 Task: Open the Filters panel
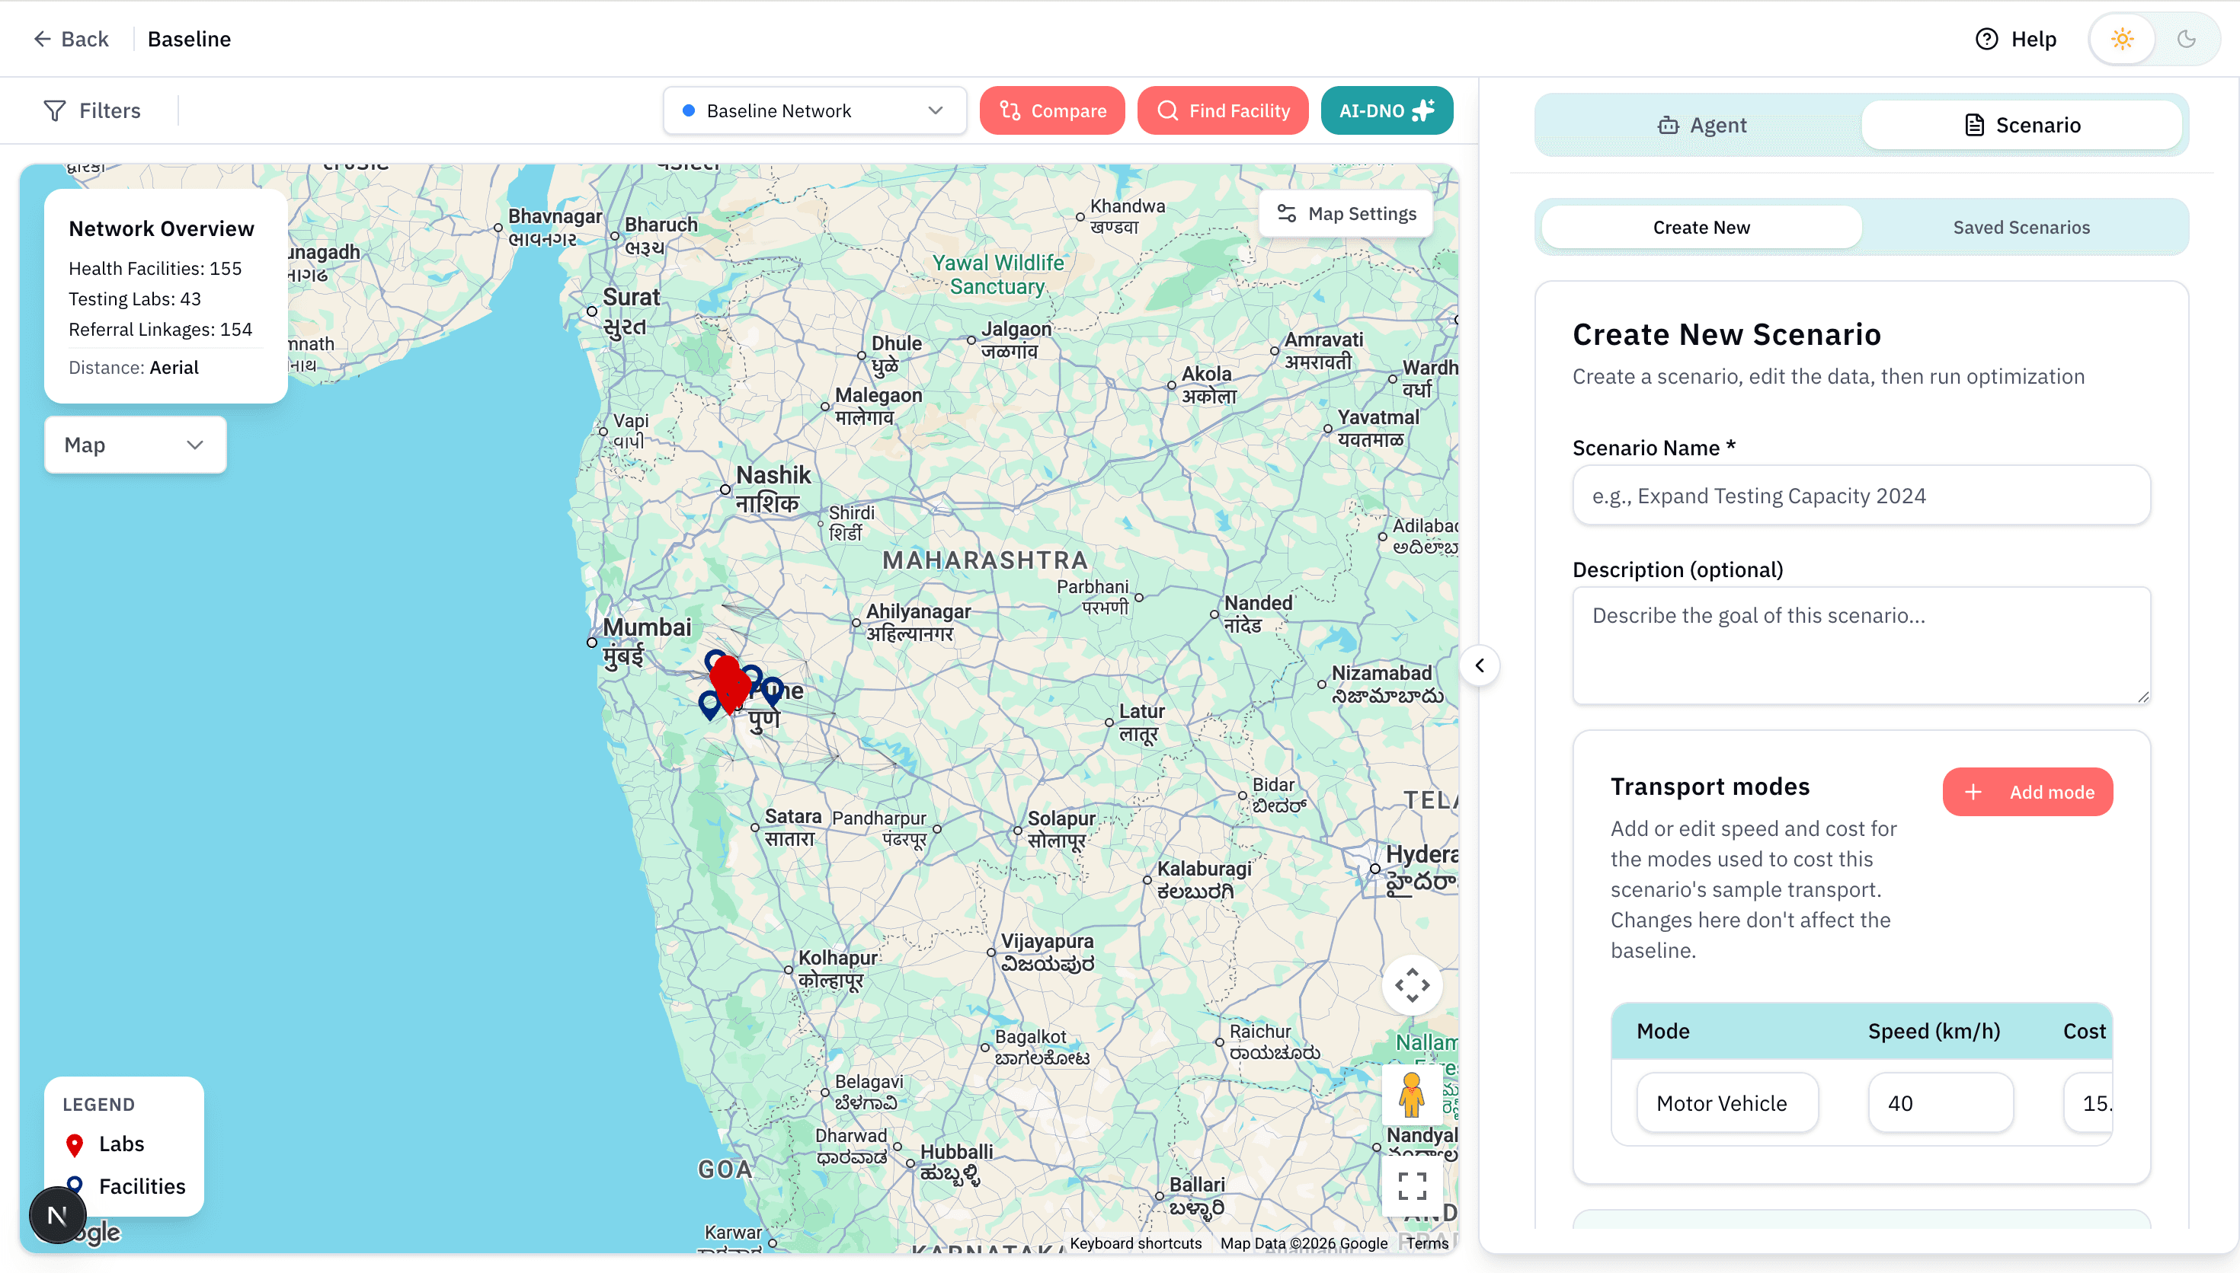coord(92,110)
